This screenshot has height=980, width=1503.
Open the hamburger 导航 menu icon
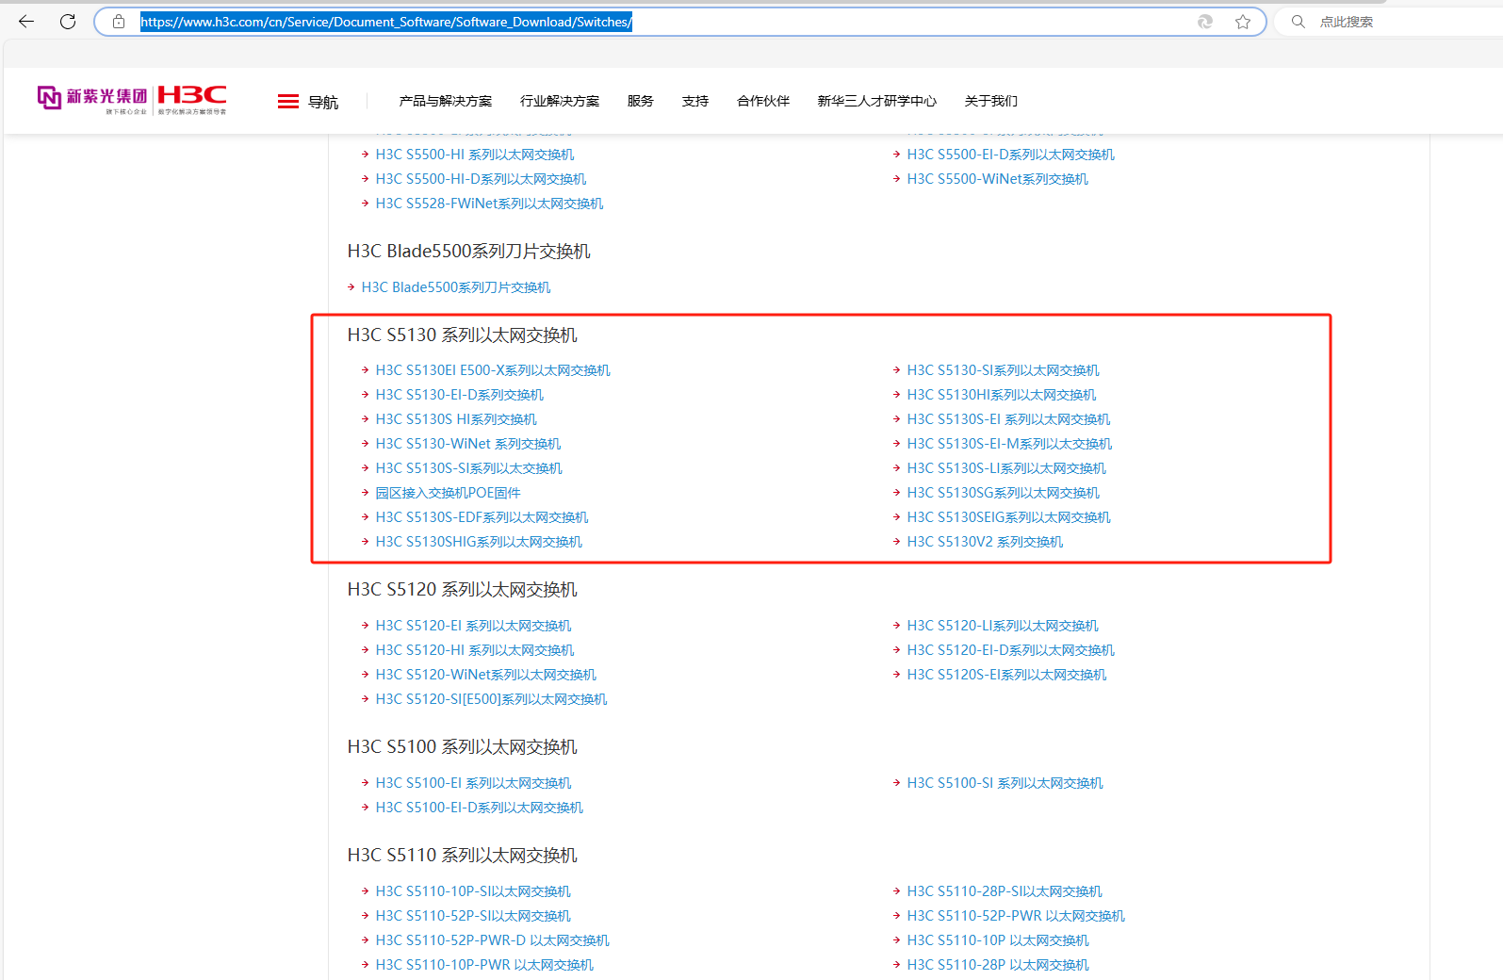288,102
